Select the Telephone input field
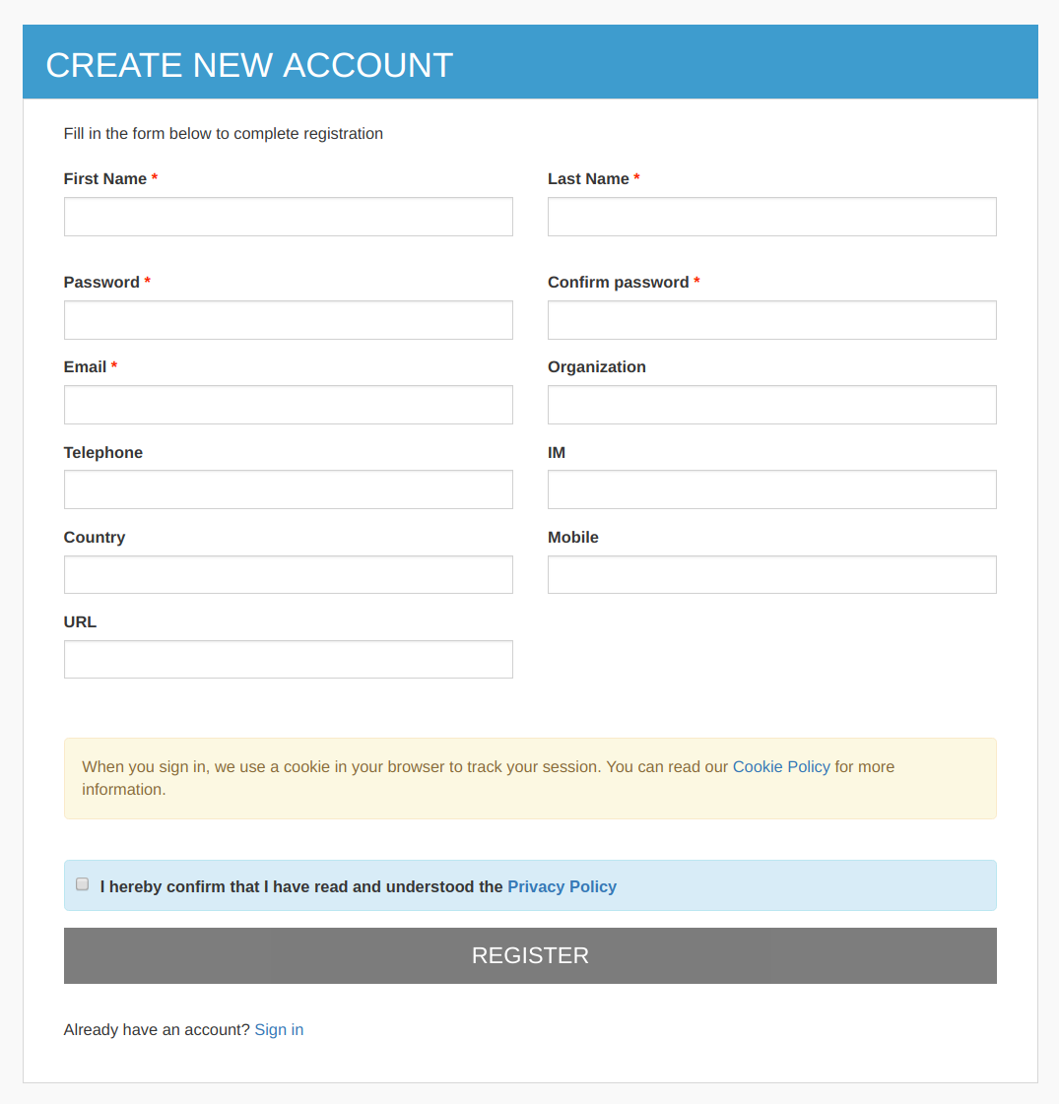The image size is (1059, 1104). click(x=288, y=489)
